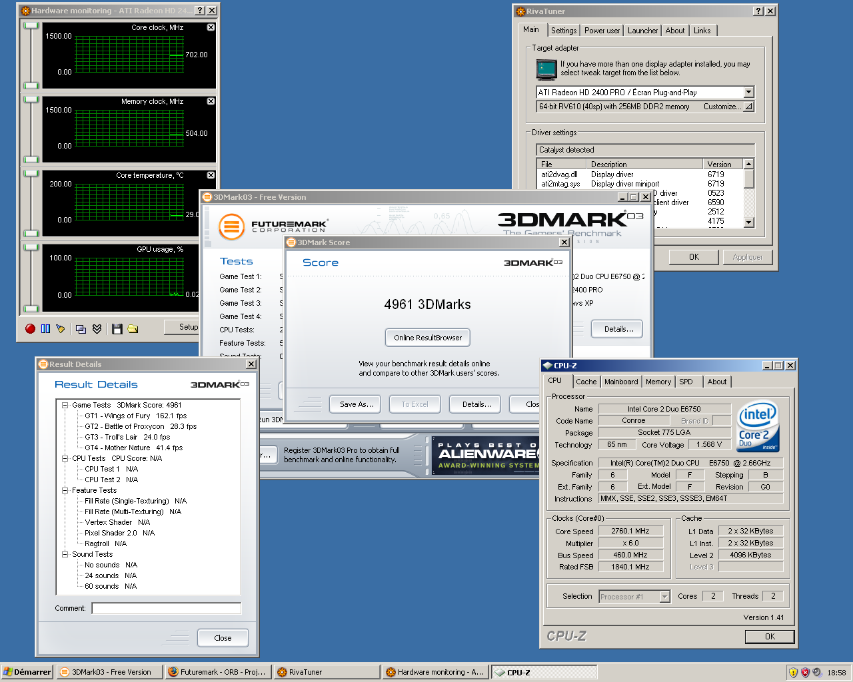Grab the Core clock graph upper slider handle
853x682 pixels.
point(31,25)
